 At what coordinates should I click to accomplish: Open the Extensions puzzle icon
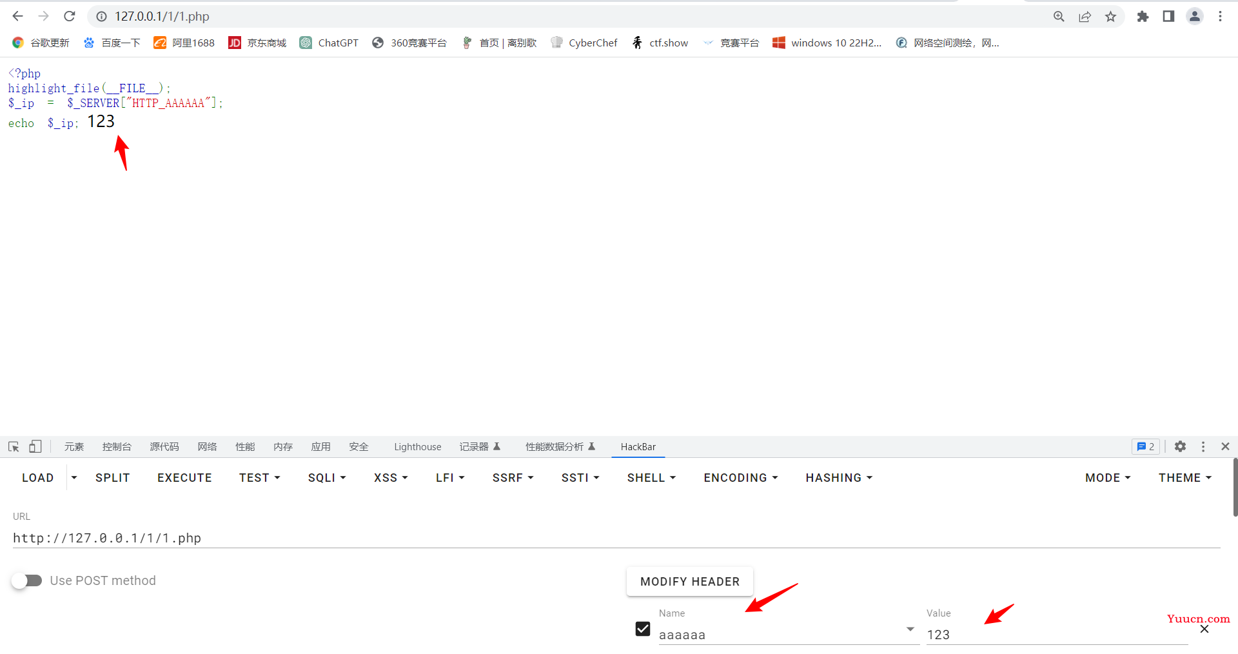click(x=1143, y=17)
